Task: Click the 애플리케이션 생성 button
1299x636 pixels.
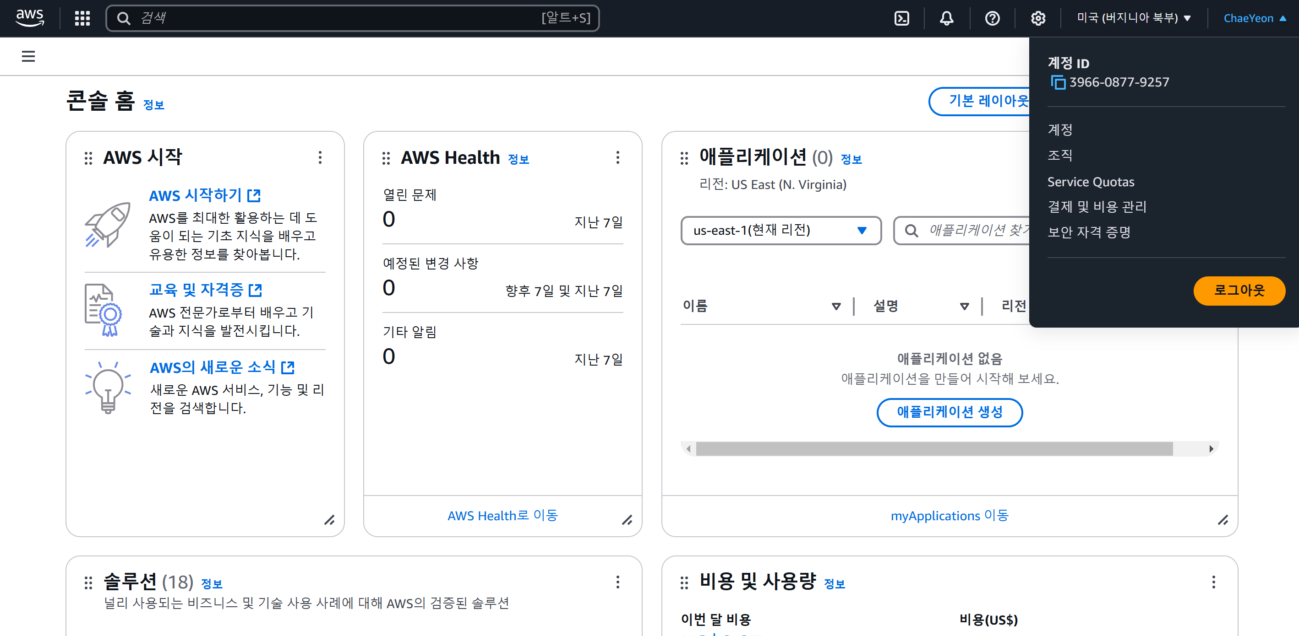Action: [949, 412]
